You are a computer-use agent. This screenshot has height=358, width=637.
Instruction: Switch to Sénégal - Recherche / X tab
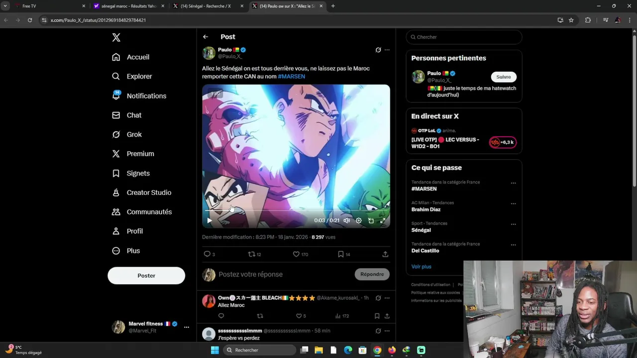point(207,6)
